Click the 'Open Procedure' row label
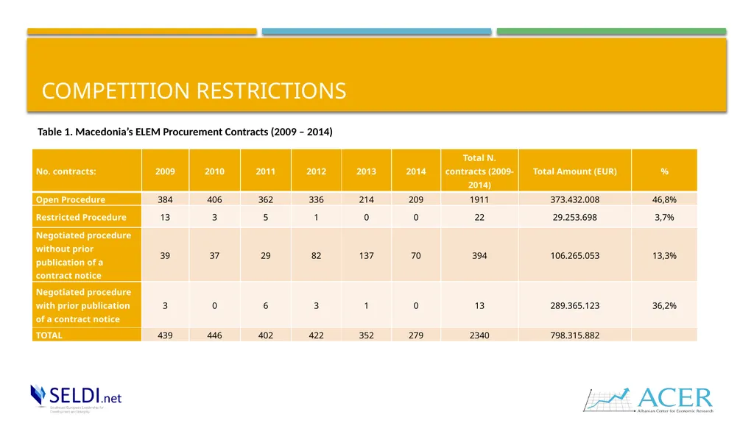The width and height of the screenshot is (754, 423). pos(87,199)
